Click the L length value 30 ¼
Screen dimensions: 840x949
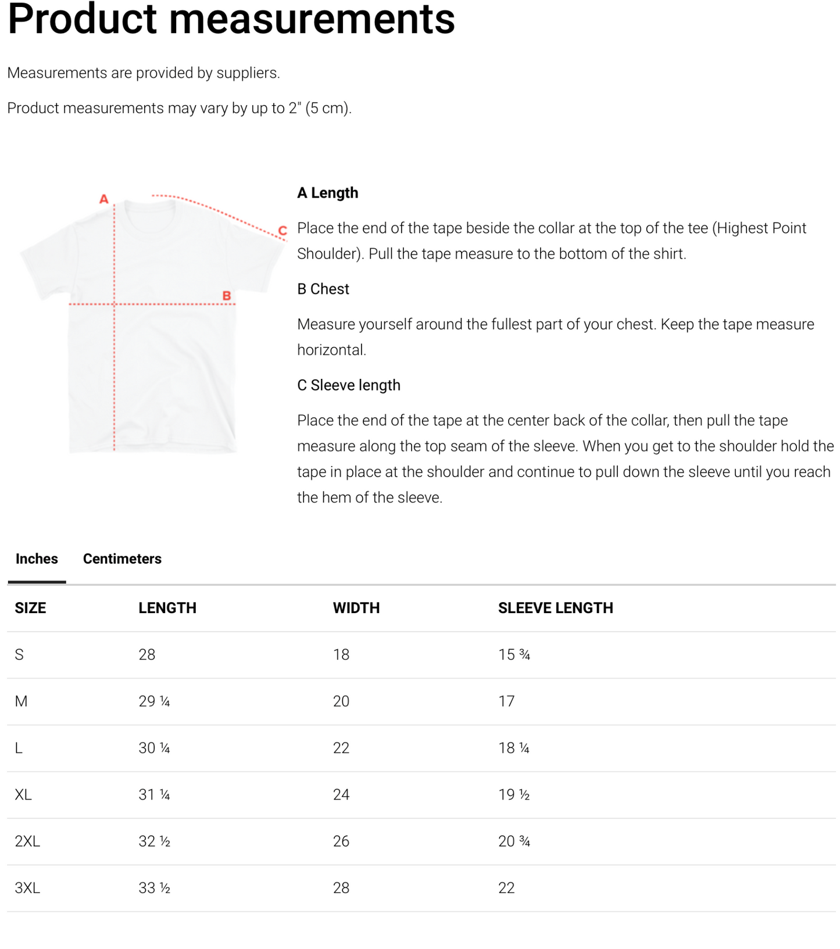pos(154,748)
